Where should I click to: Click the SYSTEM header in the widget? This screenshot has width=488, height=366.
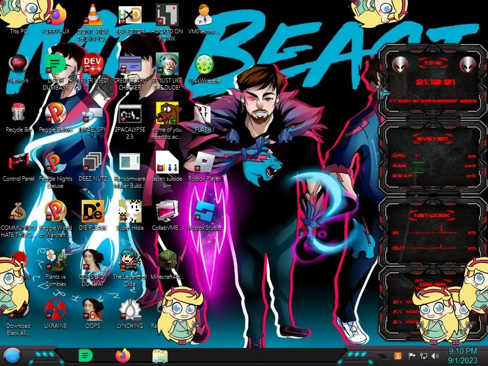click(x=433, y=139)
